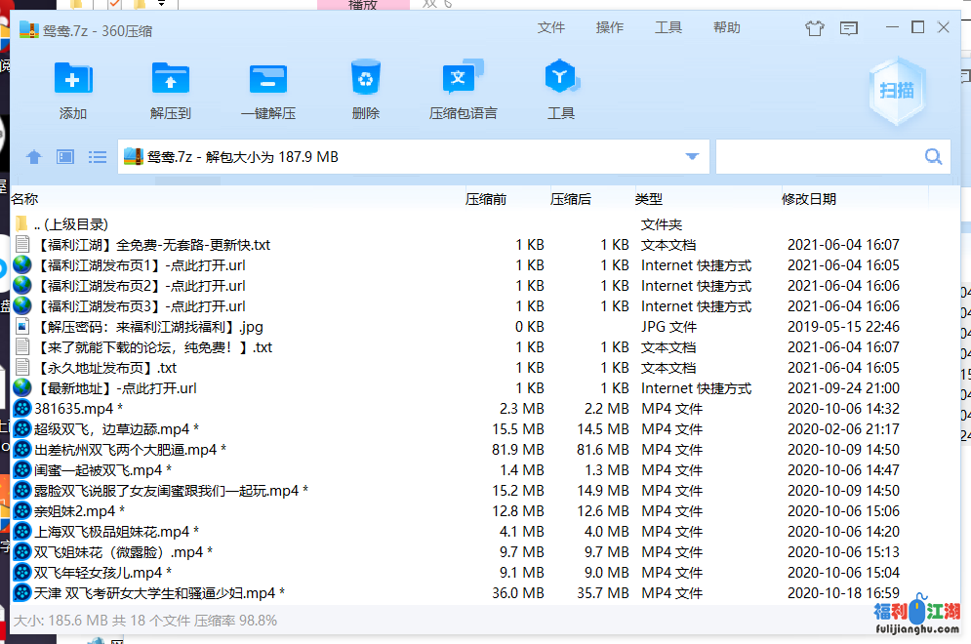The height and width of the screenshot is (644, 971).
Task: Sort files by the 修改日期 column header
Action: point(809,199)
